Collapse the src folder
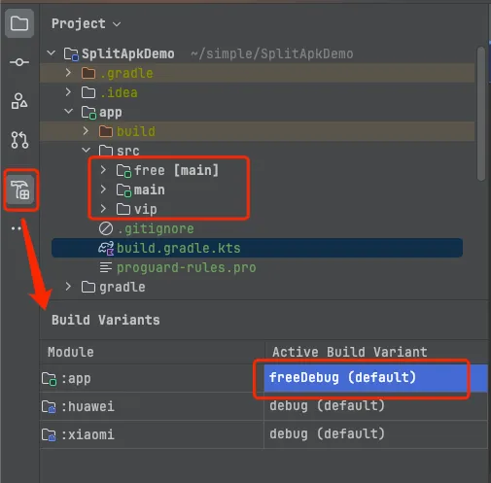Image resolution: width=491 pixels, height=483 pixels. pyautogui.click(x=86, y=151)
